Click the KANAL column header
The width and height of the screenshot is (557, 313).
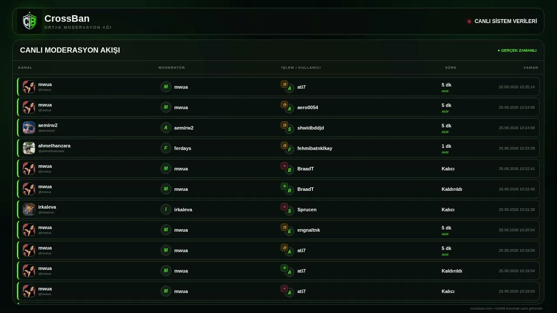click(x=25, y=68)
